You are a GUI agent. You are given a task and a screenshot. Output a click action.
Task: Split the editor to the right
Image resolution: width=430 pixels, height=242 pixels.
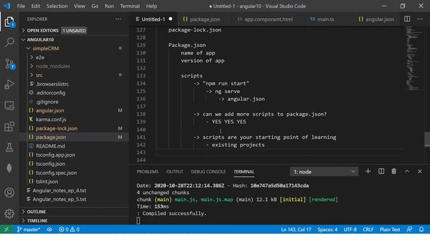[x=407, y=19]
